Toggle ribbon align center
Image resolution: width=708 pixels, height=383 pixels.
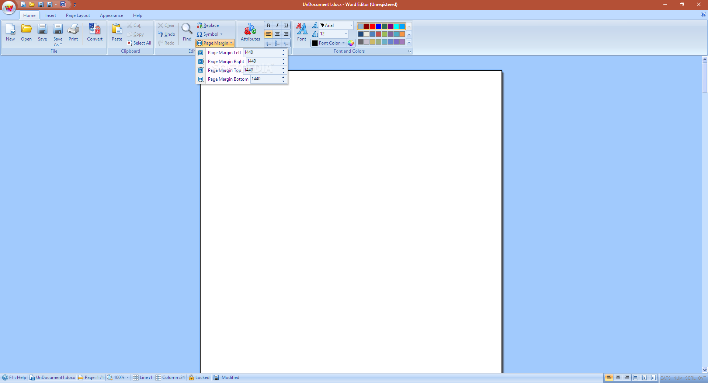[277, 34]
